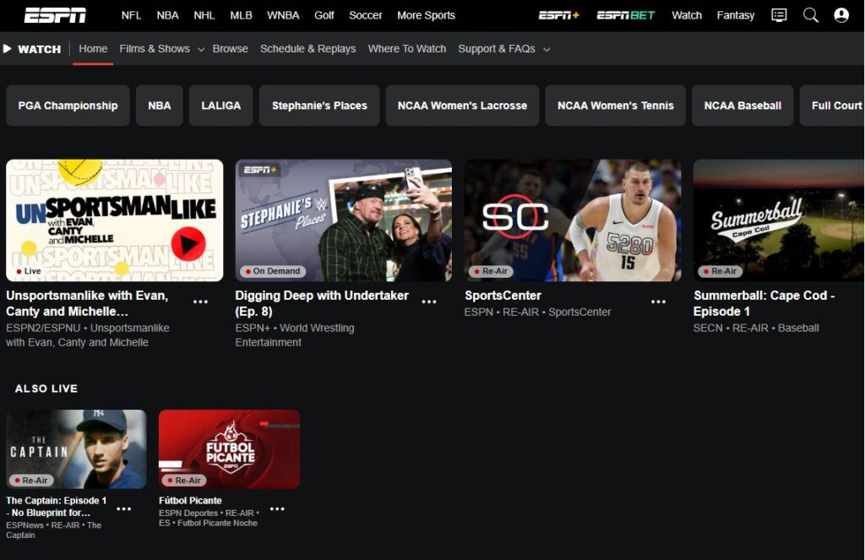Screen dimensions: 865x560
Task: Open options dots for SportsCenter card
Action: point(658,302)
